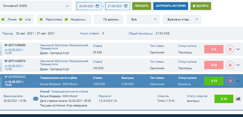Viewport: 243px width, 117px height.
Task: Select bet number № 20709905223
Action: (15, 77)
